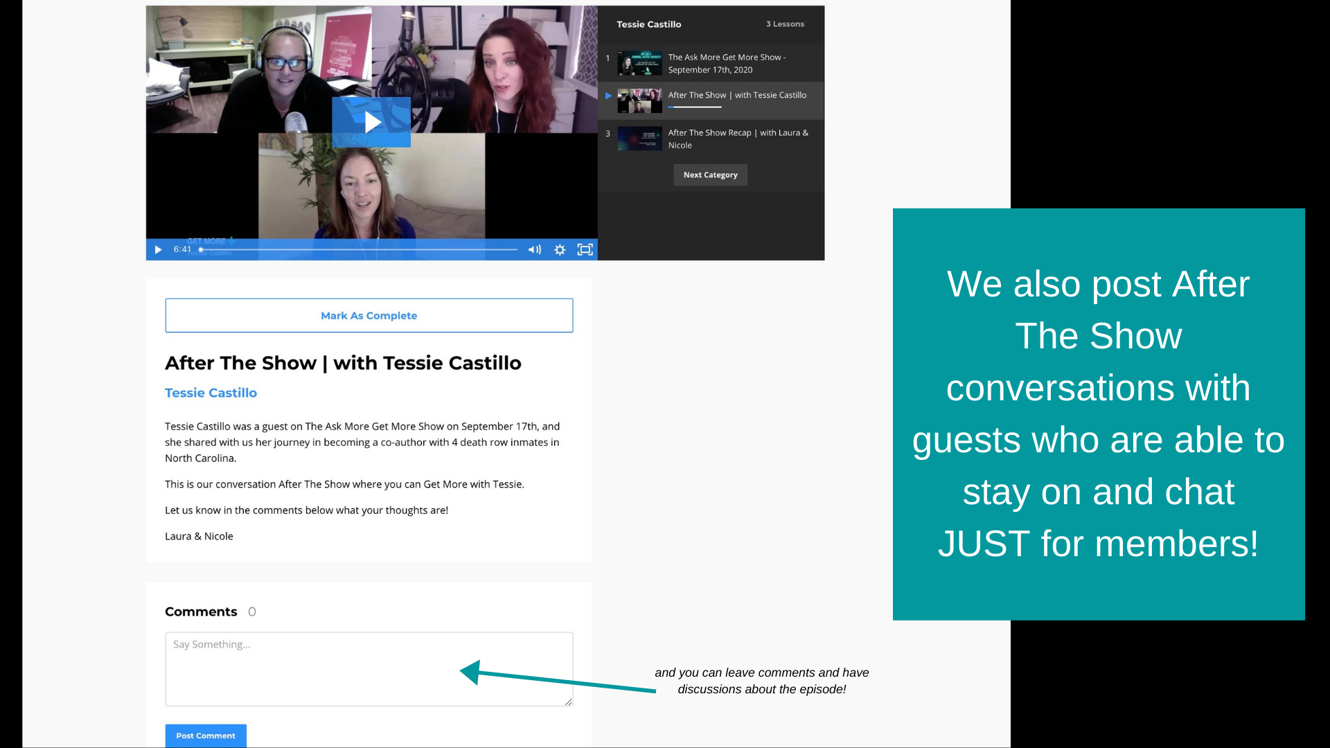Click the video progress scrubber bar

pos(360,249)
